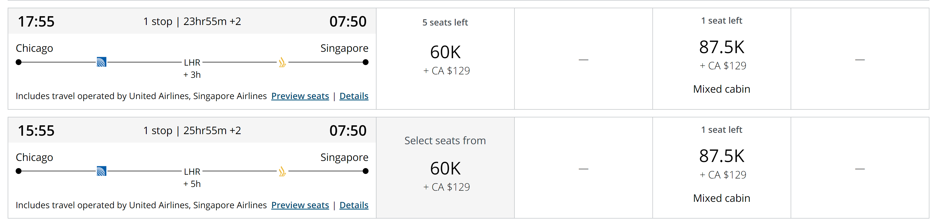
Task: Click United Airlines logo on 17:55 flight
Action: [x=102, y=62]
